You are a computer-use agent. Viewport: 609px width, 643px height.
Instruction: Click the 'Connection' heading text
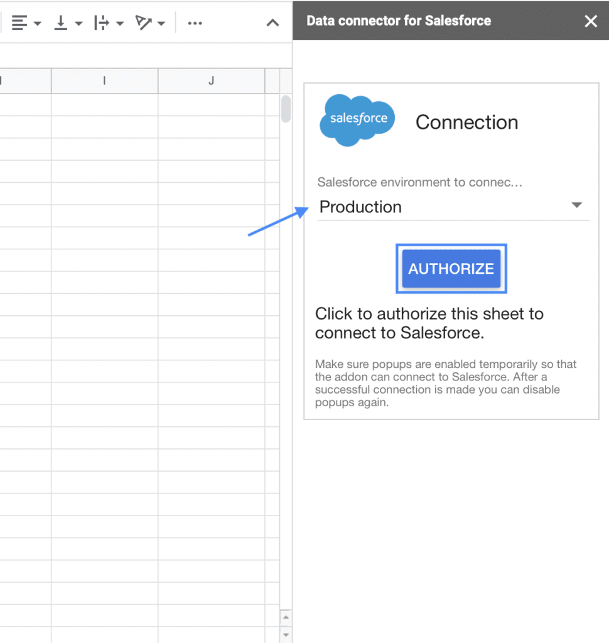click(x=466, y=122)
